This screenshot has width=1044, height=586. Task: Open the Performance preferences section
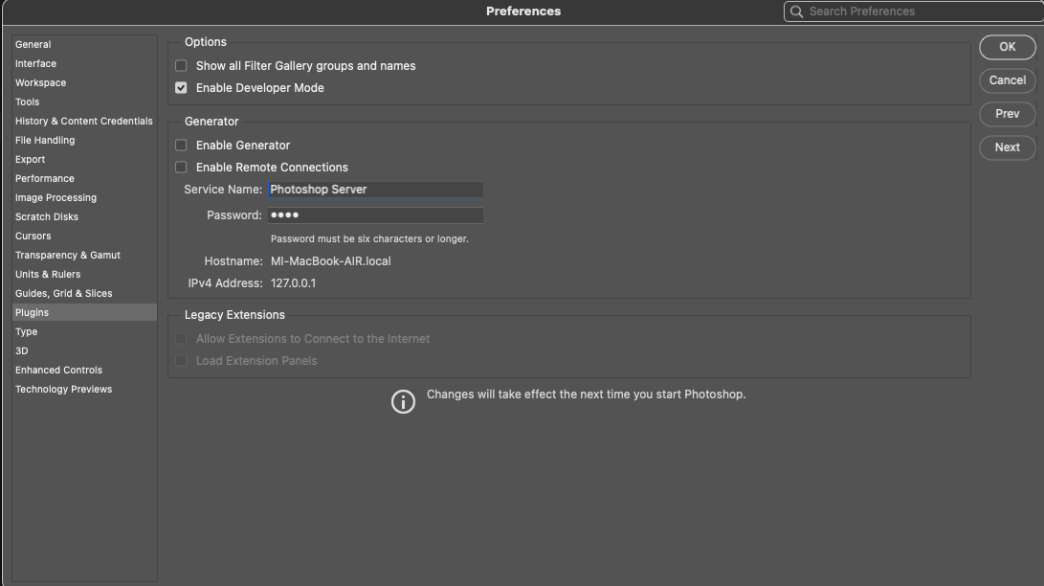pyautogui.click(x=45, y=178)
